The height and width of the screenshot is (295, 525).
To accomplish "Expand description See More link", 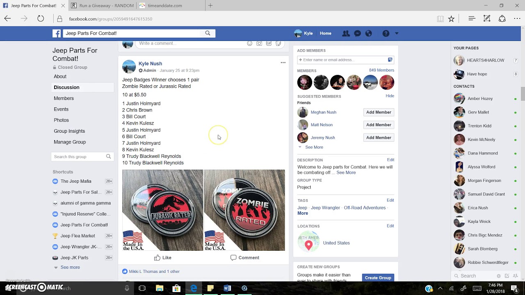I will tap(346, 172).
